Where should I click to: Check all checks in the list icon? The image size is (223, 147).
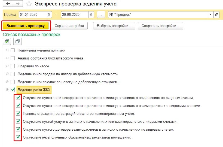click(x=7, y=41)
